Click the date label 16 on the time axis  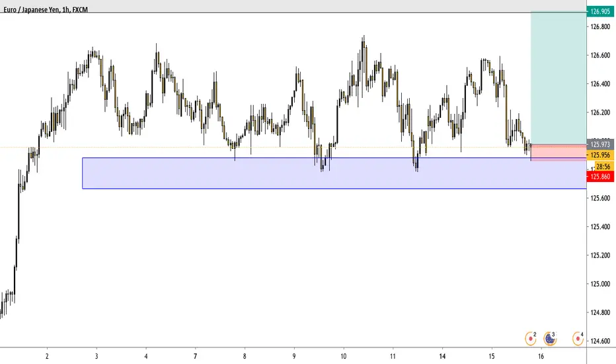click(541, 356)
